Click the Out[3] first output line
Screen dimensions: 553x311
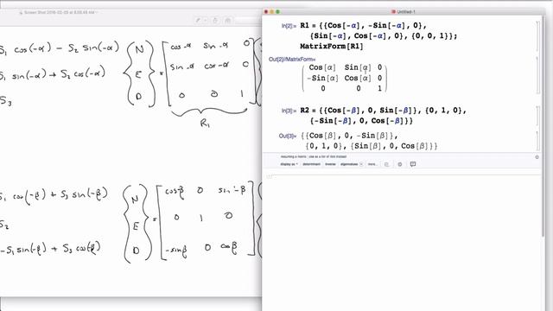[x=350, y=136]
